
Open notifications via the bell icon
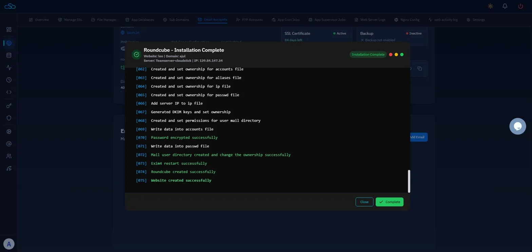point(505,6)
